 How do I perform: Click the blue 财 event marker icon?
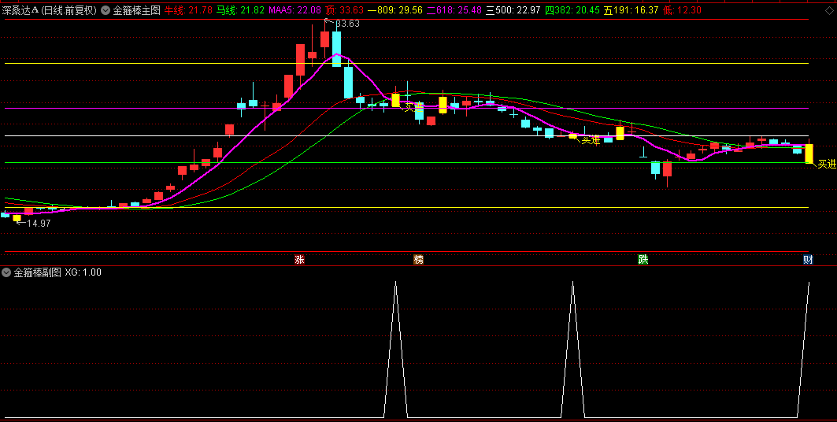pyautogui.click(x=808, y=259)
